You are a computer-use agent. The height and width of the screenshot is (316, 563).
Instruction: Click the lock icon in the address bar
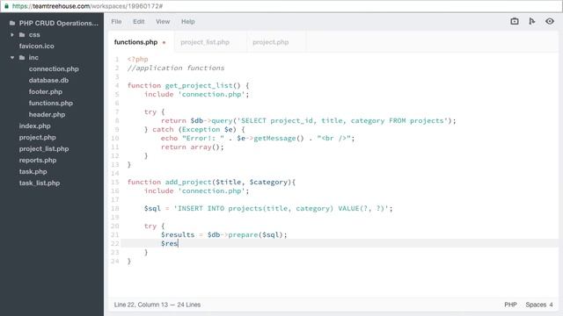pos(6,6)
